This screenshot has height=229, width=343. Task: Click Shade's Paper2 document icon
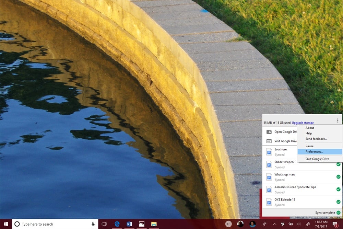(268, 164)
